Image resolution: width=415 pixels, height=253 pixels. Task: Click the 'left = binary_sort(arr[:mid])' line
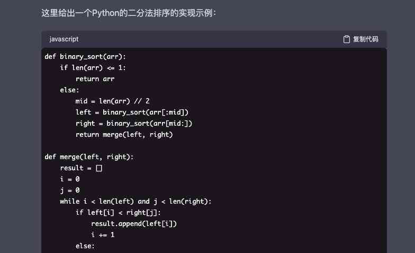pyautogui.click(x=132, y=112)
